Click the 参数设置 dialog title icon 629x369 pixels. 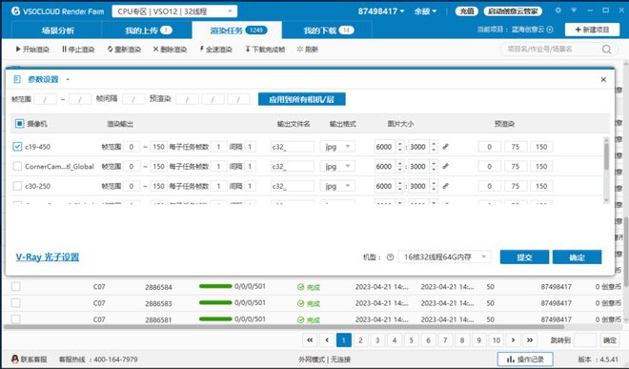click(x=17, y=79)
